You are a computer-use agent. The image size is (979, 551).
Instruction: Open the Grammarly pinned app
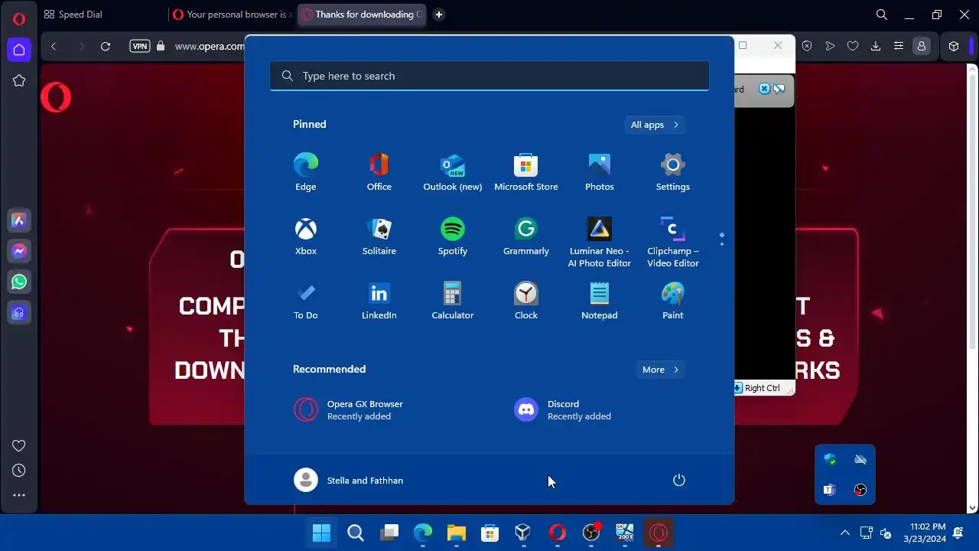(x=525, y=236)
